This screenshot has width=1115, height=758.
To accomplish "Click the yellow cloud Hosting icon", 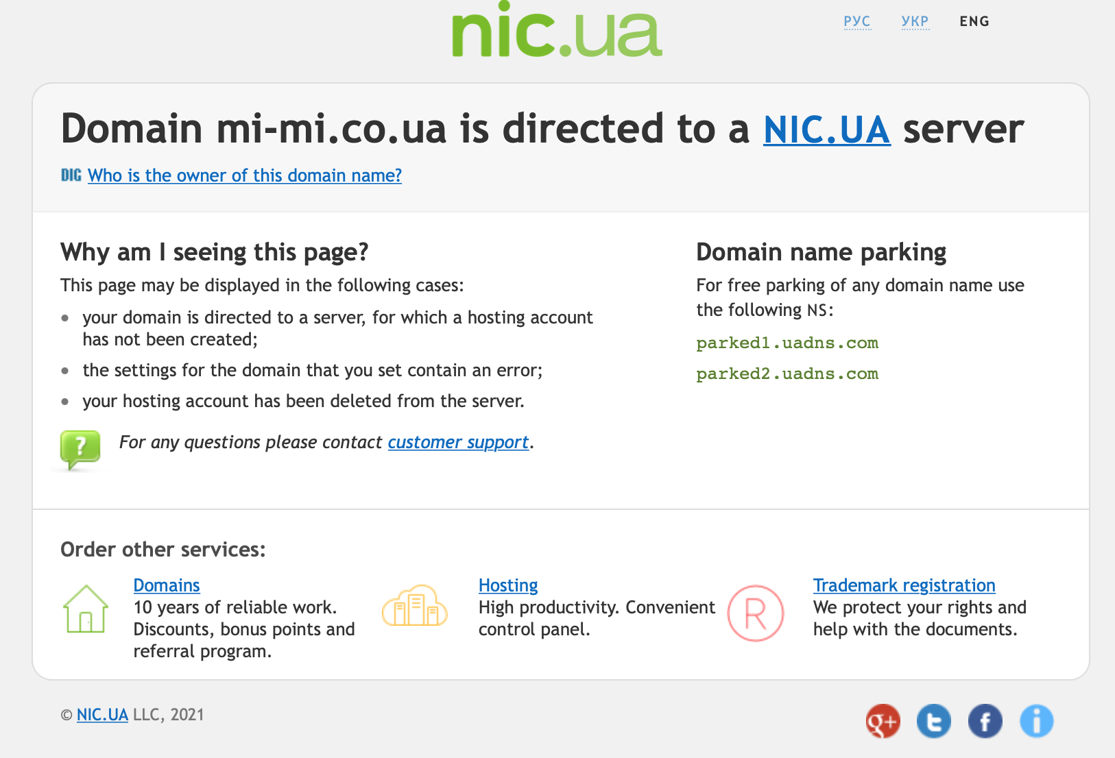I will pos(414,606).
